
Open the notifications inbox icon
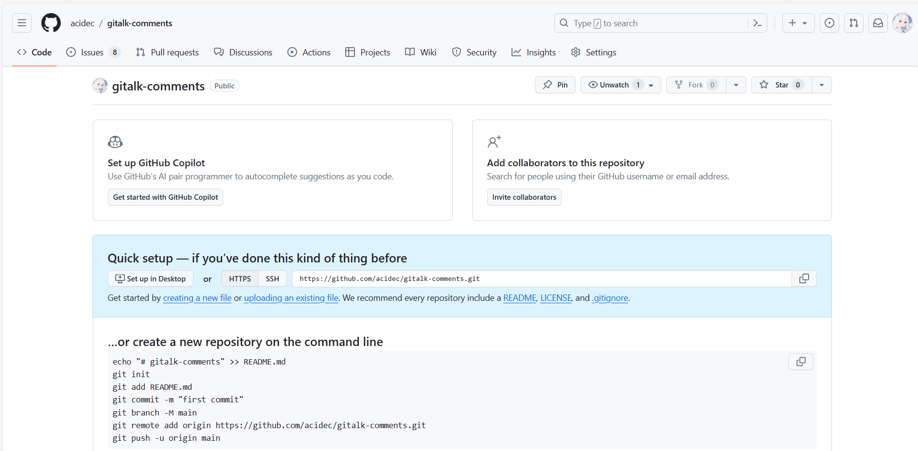click(878, 23)
